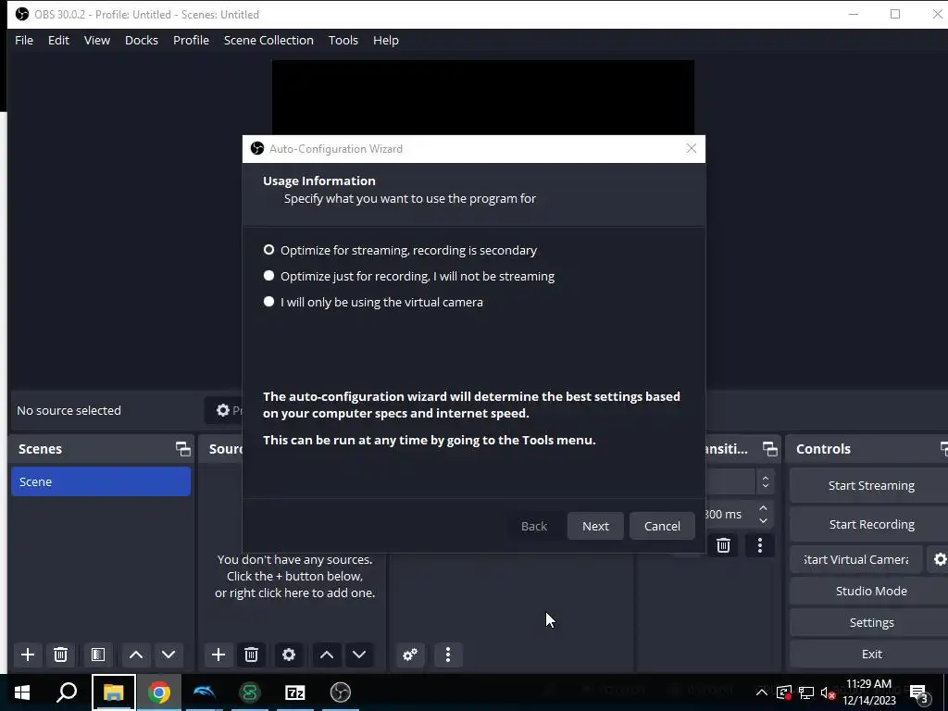
Task: Open the scene transition type dropdown
Action: point(765,481)
